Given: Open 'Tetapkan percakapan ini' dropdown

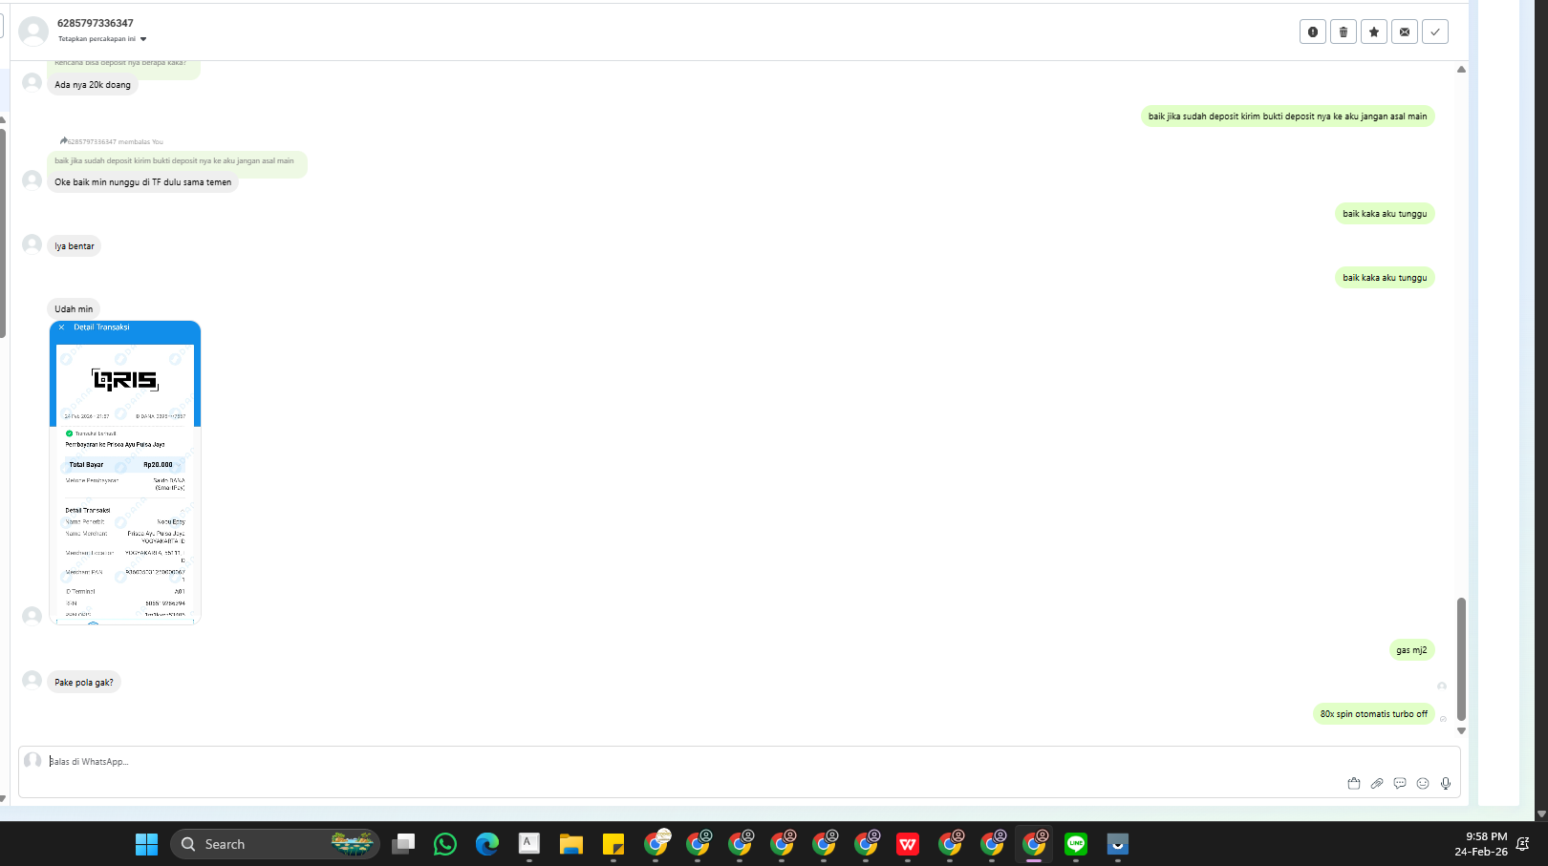Looking at the screenshot, I should coord(102,39).
